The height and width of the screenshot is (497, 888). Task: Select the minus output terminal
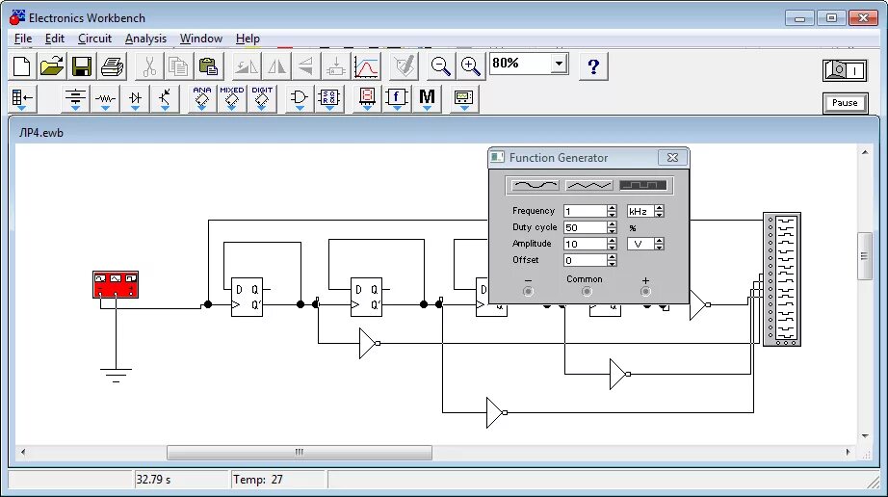(529, 291)
